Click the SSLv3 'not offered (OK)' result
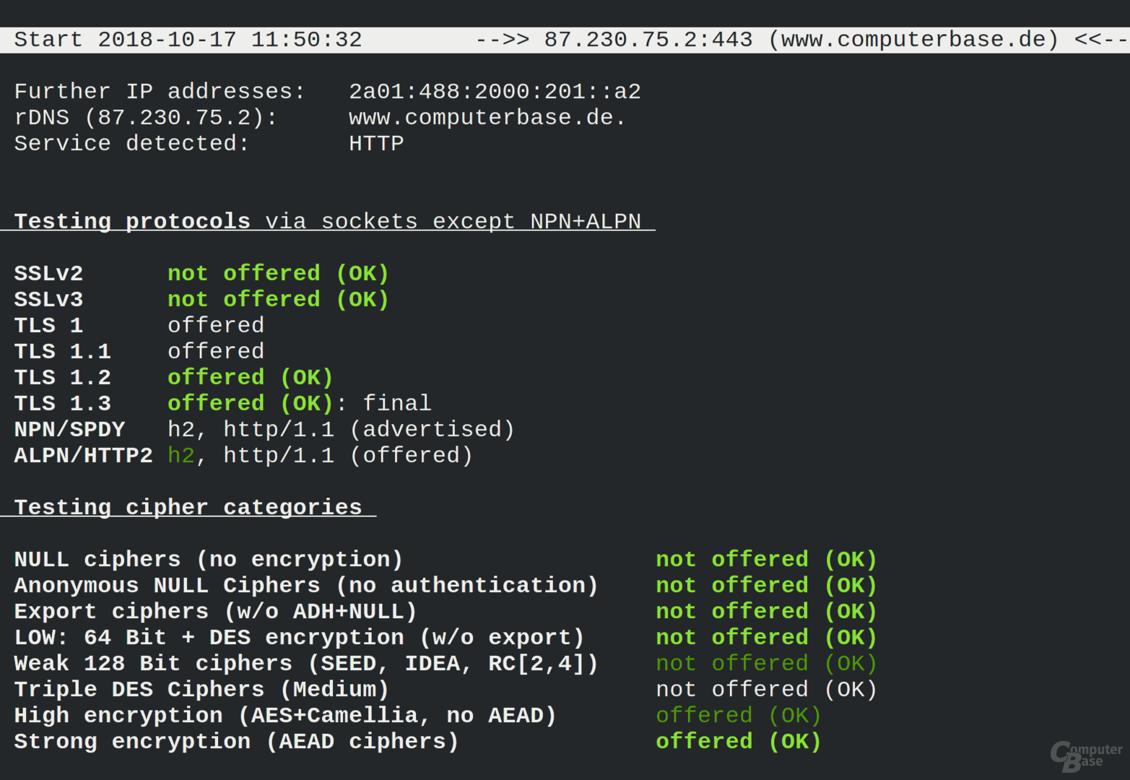 coord(278,300)
